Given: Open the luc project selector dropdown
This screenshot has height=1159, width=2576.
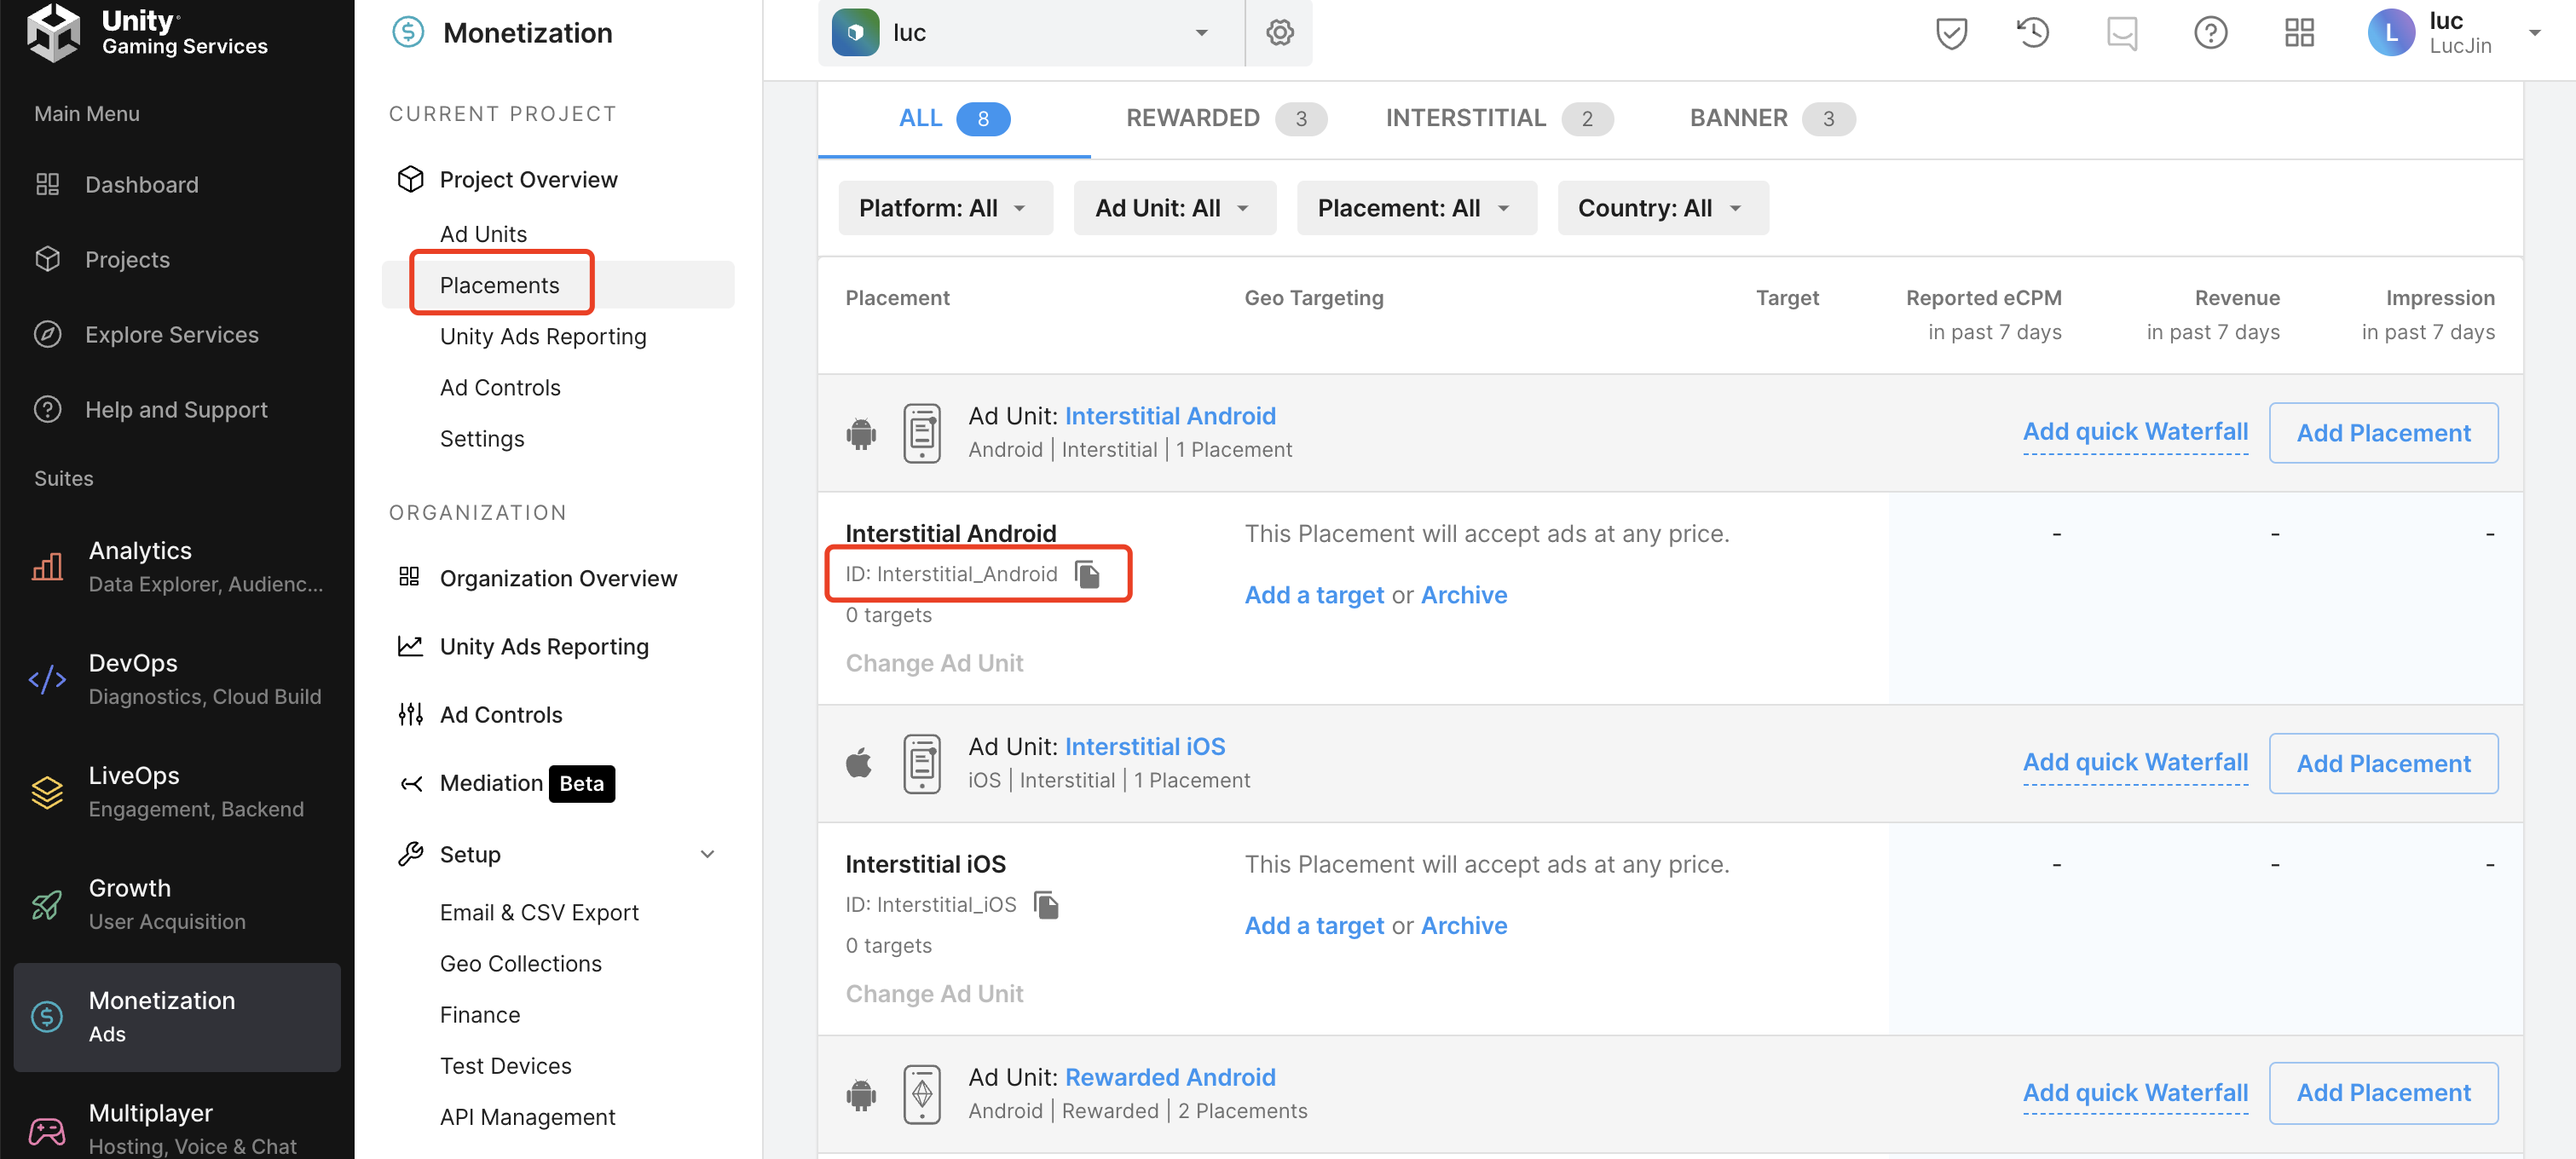Looking at the screenshot, I should [1030, 33].
